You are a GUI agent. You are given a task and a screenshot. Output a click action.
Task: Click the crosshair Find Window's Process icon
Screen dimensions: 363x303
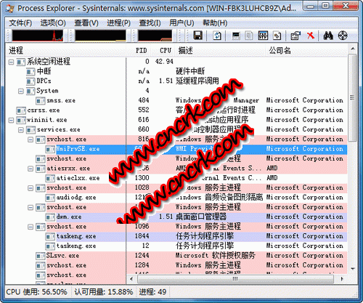tap(343, 36)
